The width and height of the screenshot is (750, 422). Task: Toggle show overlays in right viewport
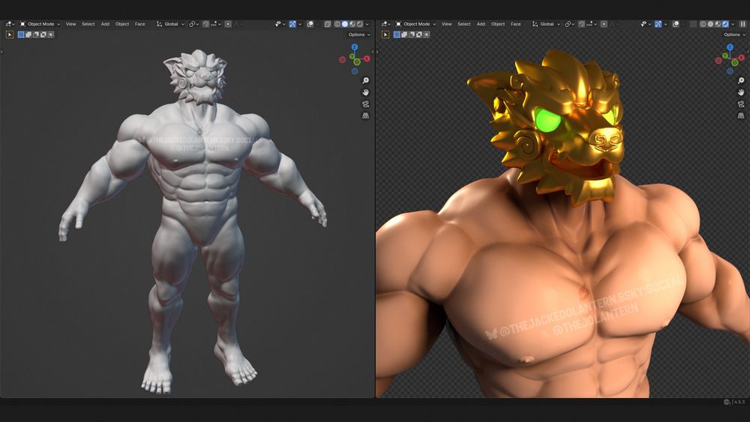coord(676,24)
